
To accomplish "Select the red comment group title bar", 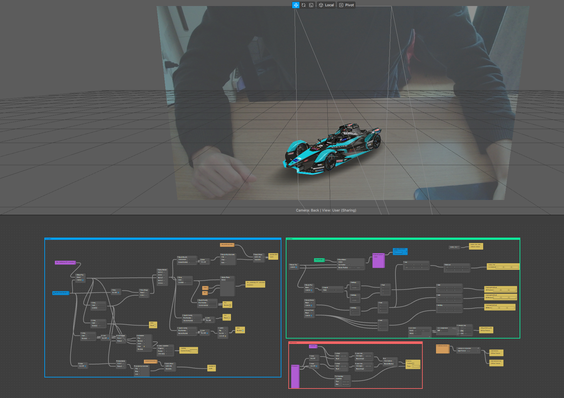I will (x=356, y=342).
